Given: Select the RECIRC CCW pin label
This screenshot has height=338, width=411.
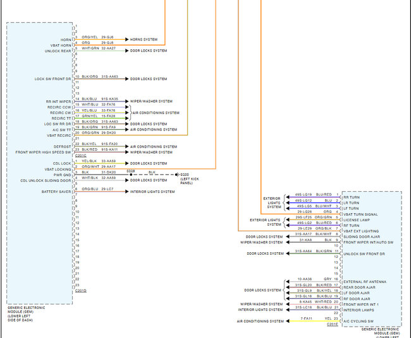Looking at the screenshot, I should (x=59, y=107).
